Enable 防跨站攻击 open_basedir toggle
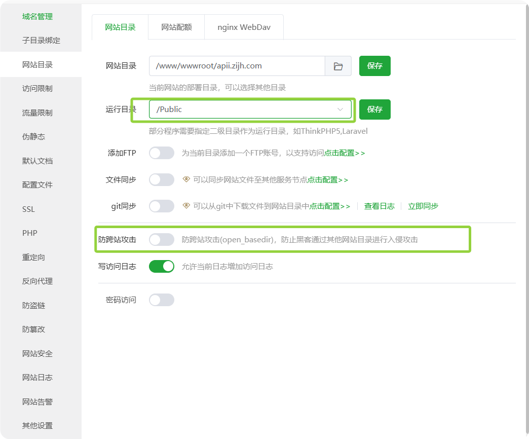This screenshot has height=439, width=529. tap(162, 240)
